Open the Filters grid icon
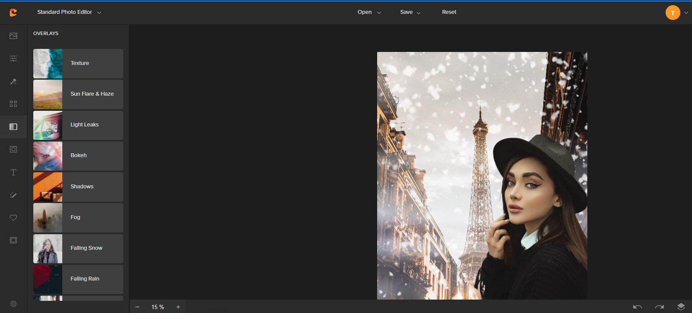The height and width of the screenshot is (313, 692). [x=13, y=104]
